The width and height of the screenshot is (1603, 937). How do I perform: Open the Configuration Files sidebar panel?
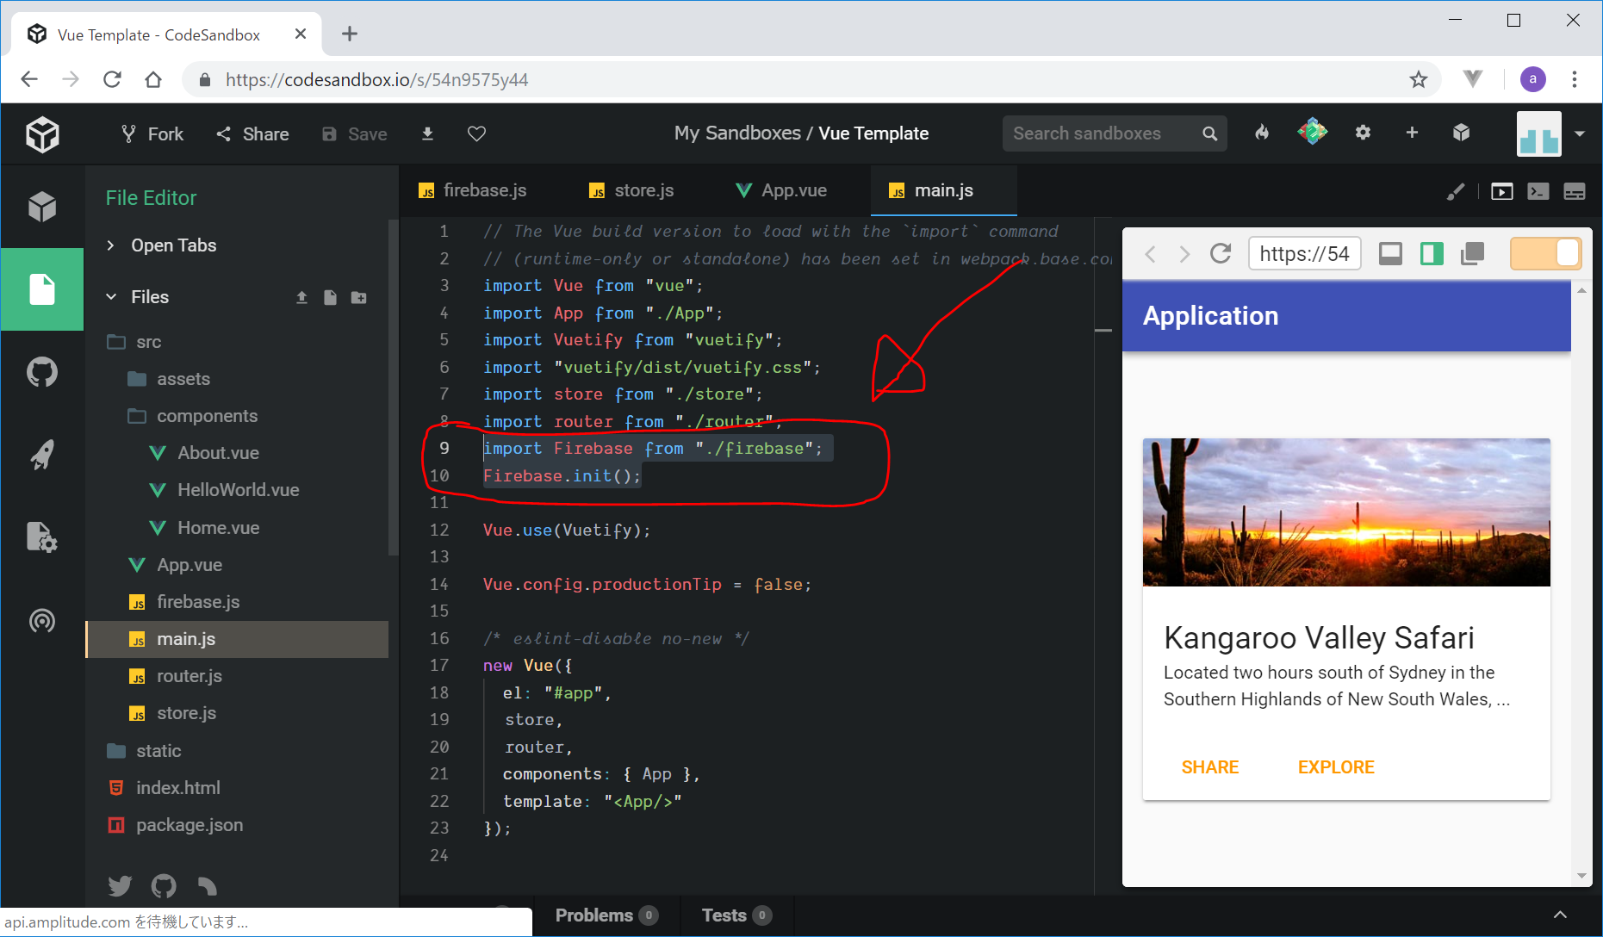coord(41,537)
